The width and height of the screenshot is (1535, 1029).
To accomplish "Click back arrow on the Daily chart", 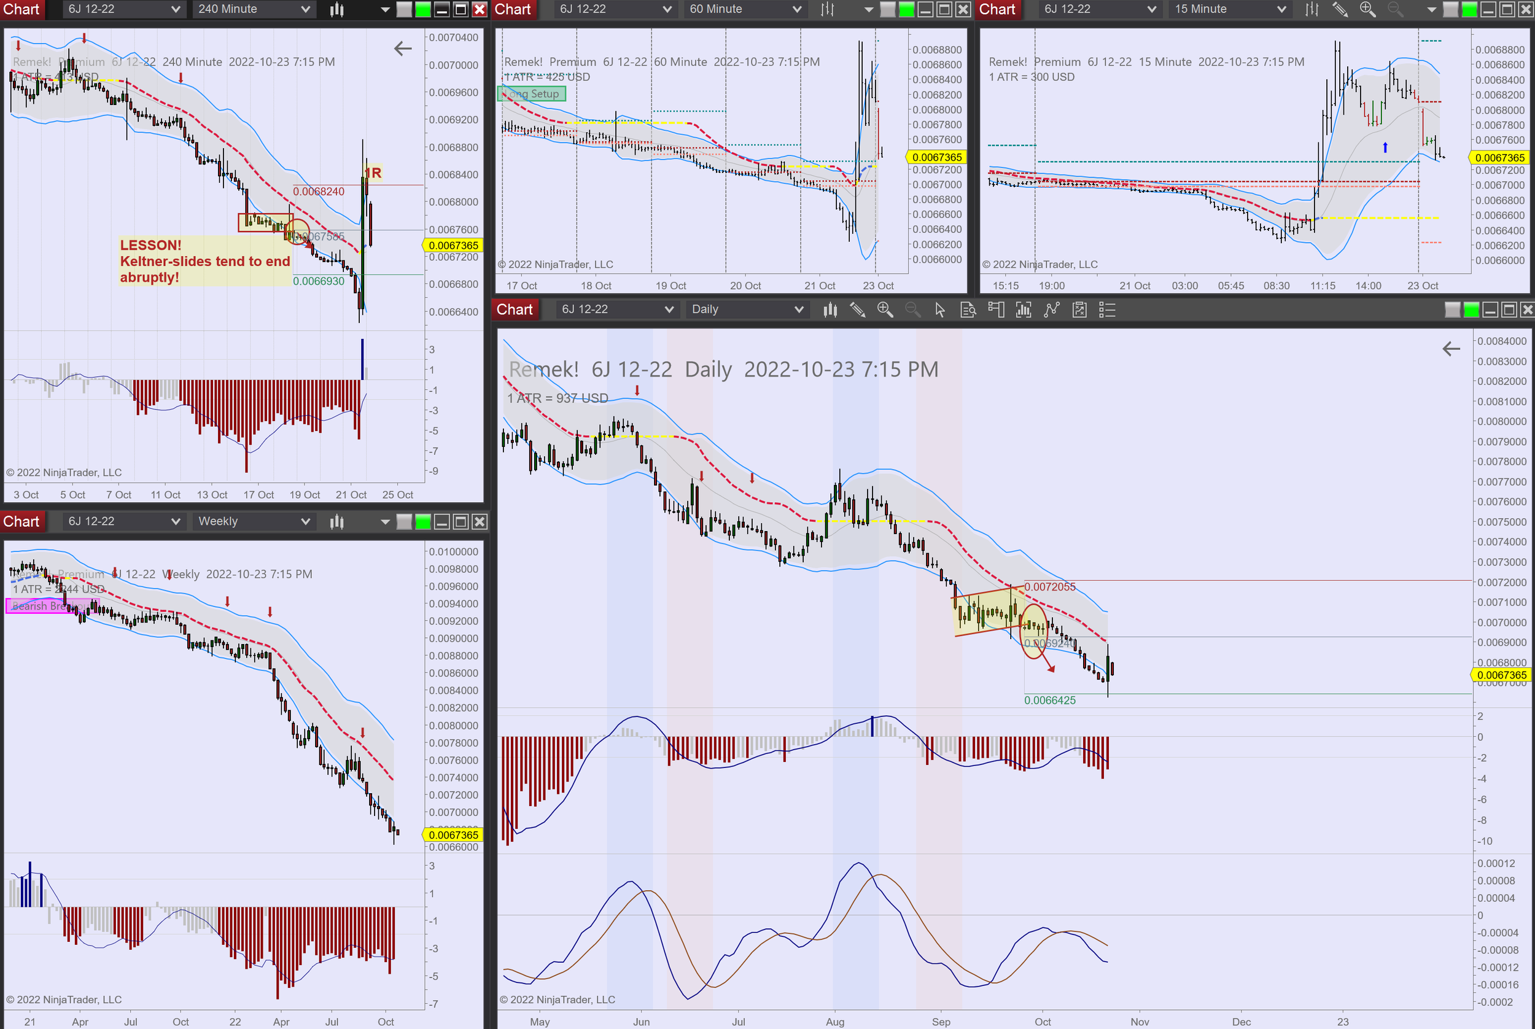I will tap(1451, 349).
